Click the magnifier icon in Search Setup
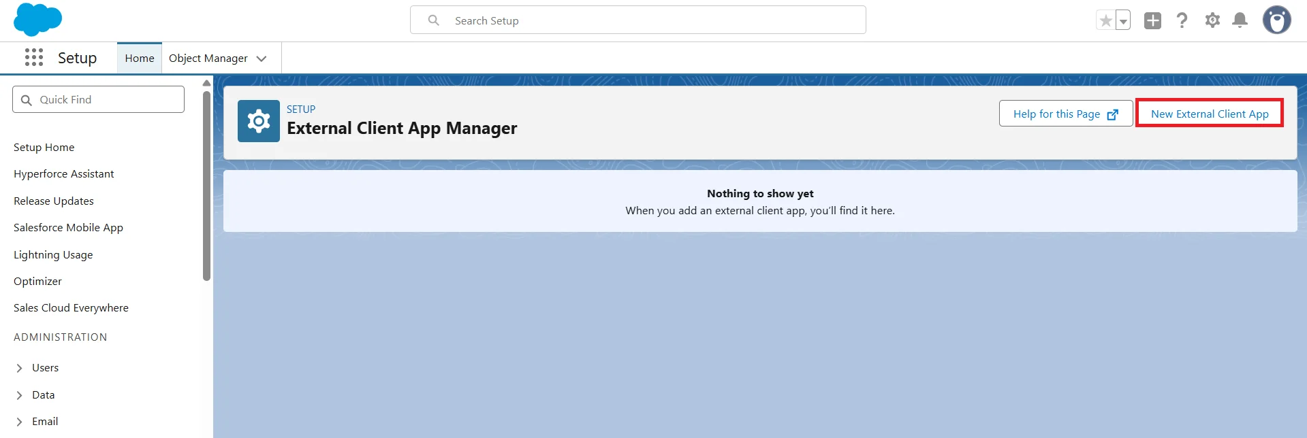This screenshot has height=438, width=1307. tap(434, 20)
